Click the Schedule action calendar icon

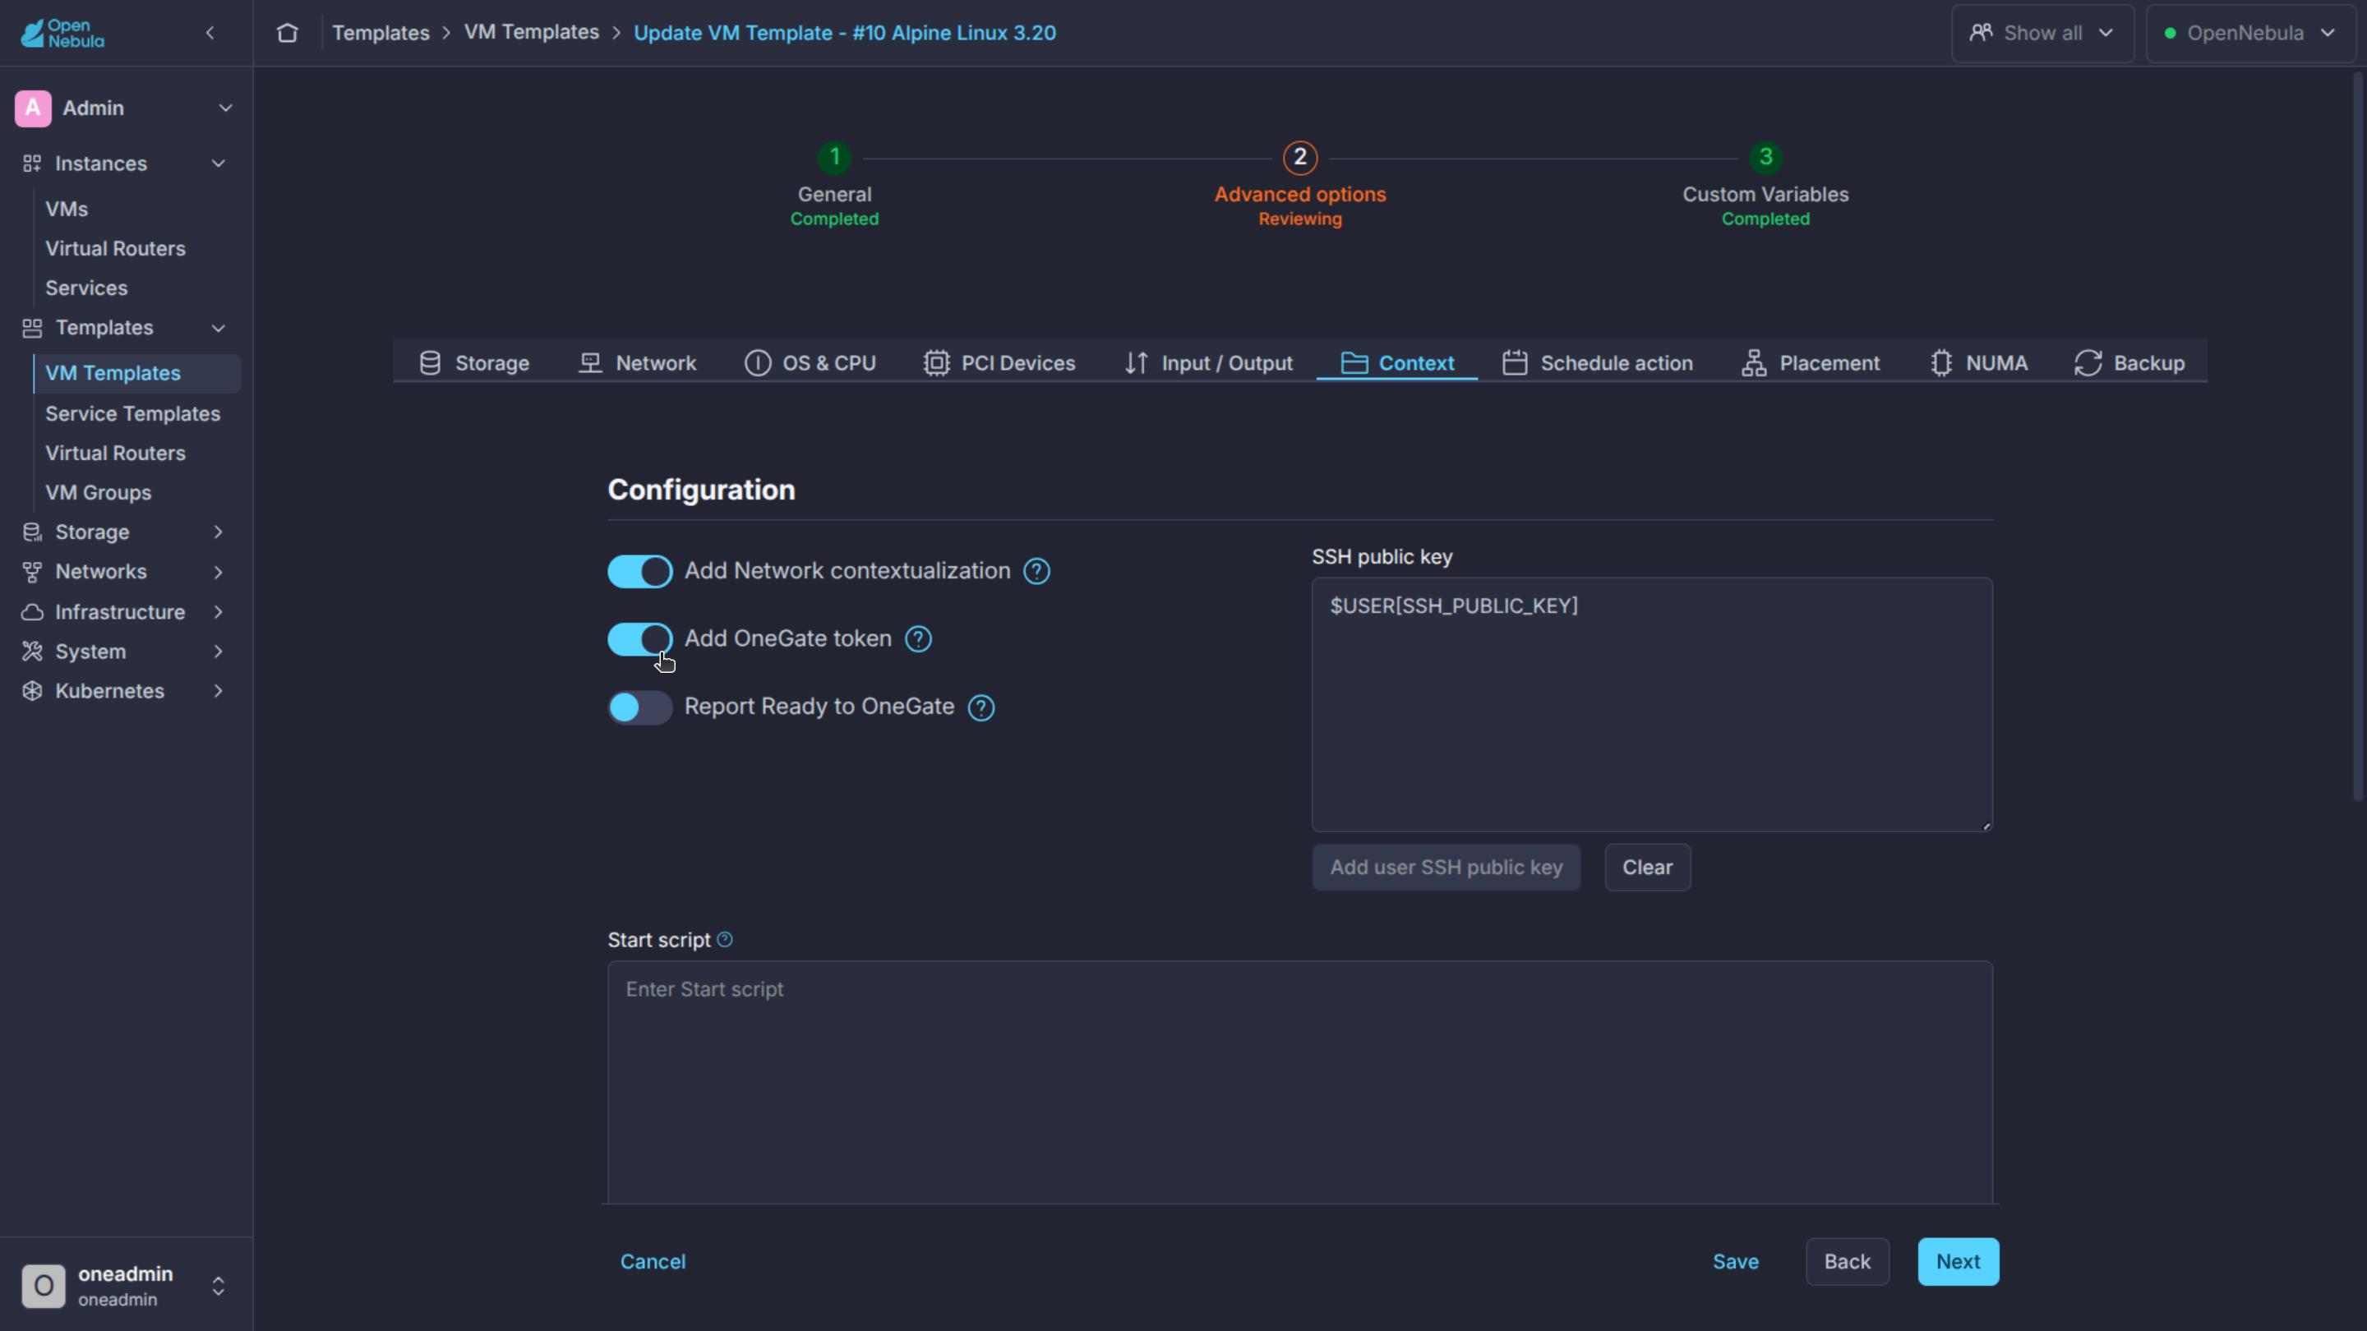[1514, 363]
